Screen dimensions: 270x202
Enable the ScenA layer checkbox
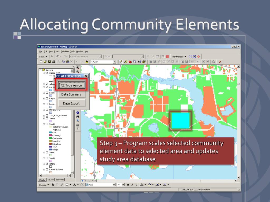(x=47, y=118)
